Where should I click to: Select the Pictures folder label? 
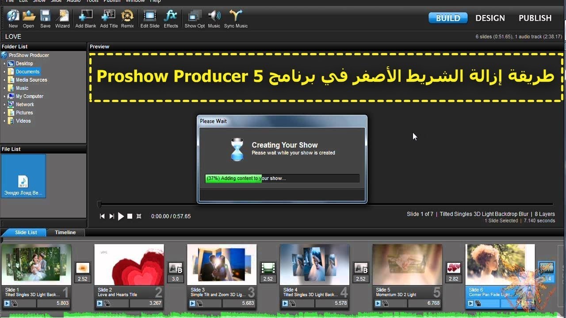(x=24, y=113)
